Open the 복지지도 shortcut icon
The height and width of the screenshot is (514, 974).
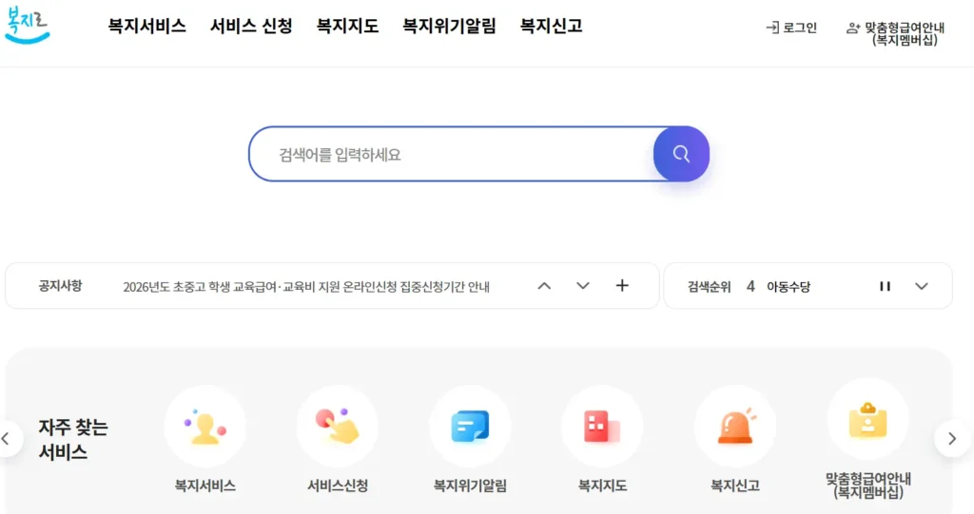[602, 427]
